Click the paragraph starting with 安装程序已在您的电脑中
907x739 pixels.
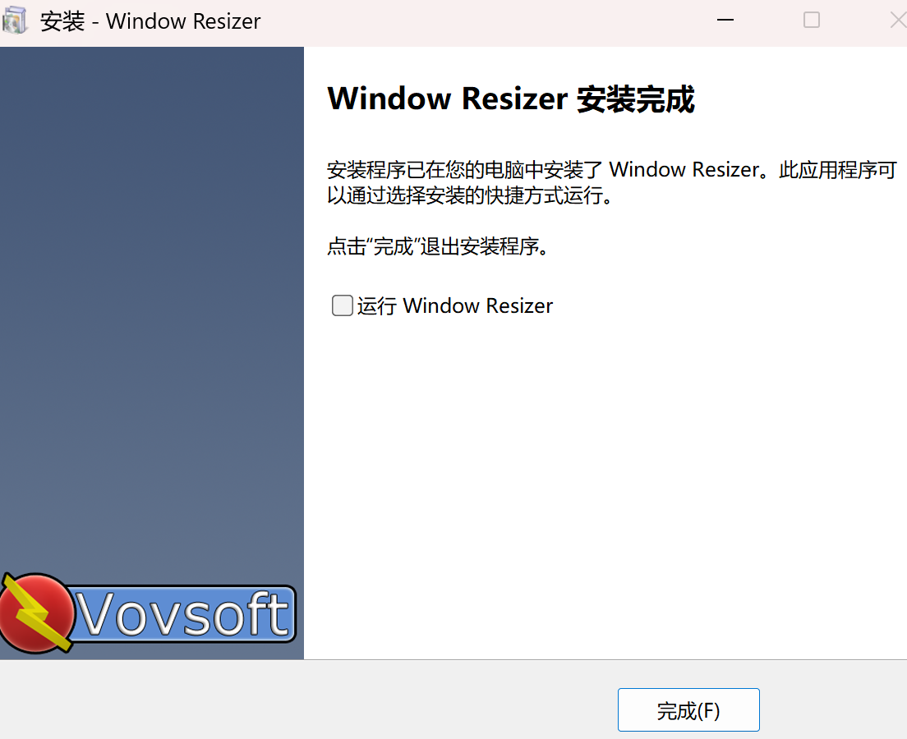tap(610, 171)
